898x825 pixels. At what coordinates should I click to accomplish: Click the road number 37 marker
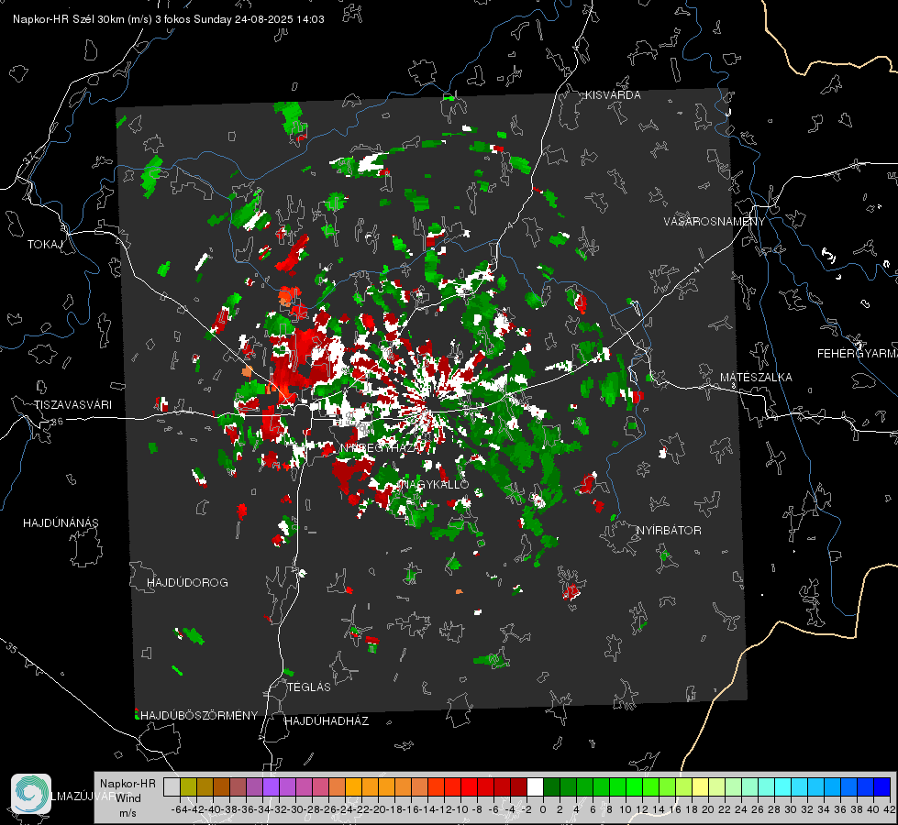29,157
